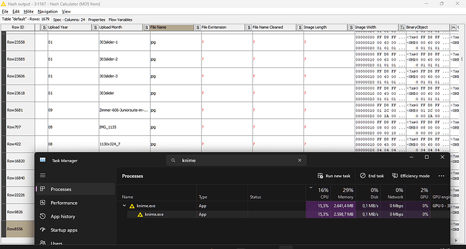Click the End task button
Viewport: 466px width, 249px height.
372,176
